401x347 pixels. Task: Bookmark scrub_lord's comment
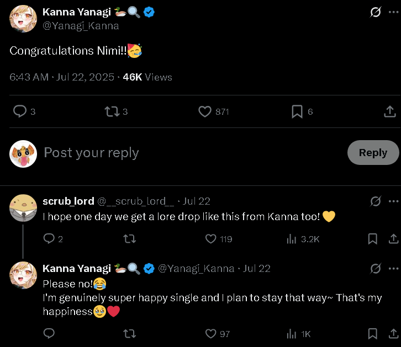pos(373,239)
